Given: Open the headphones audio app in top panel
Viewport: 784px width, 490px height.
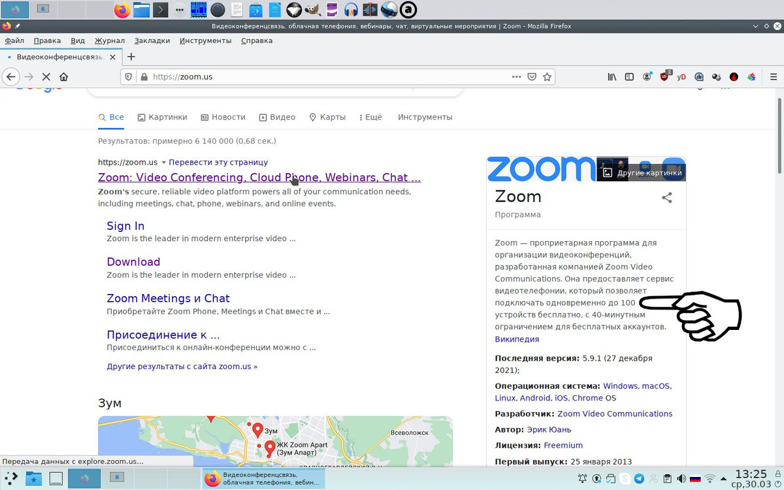Looking at the screenshot, I should click(351, 10).
